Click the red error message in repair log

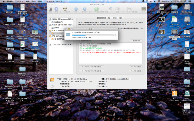(110, 52)
